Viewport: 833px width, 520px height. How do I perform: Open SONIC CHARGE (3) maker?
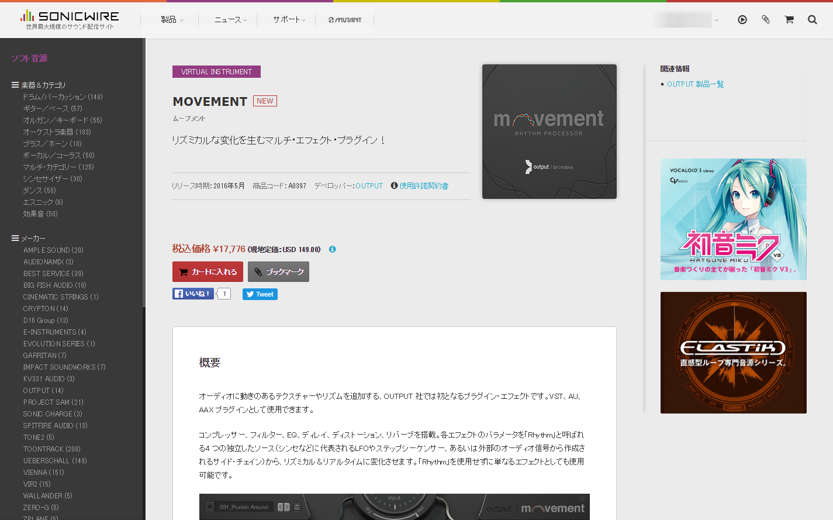coord(53,414)
